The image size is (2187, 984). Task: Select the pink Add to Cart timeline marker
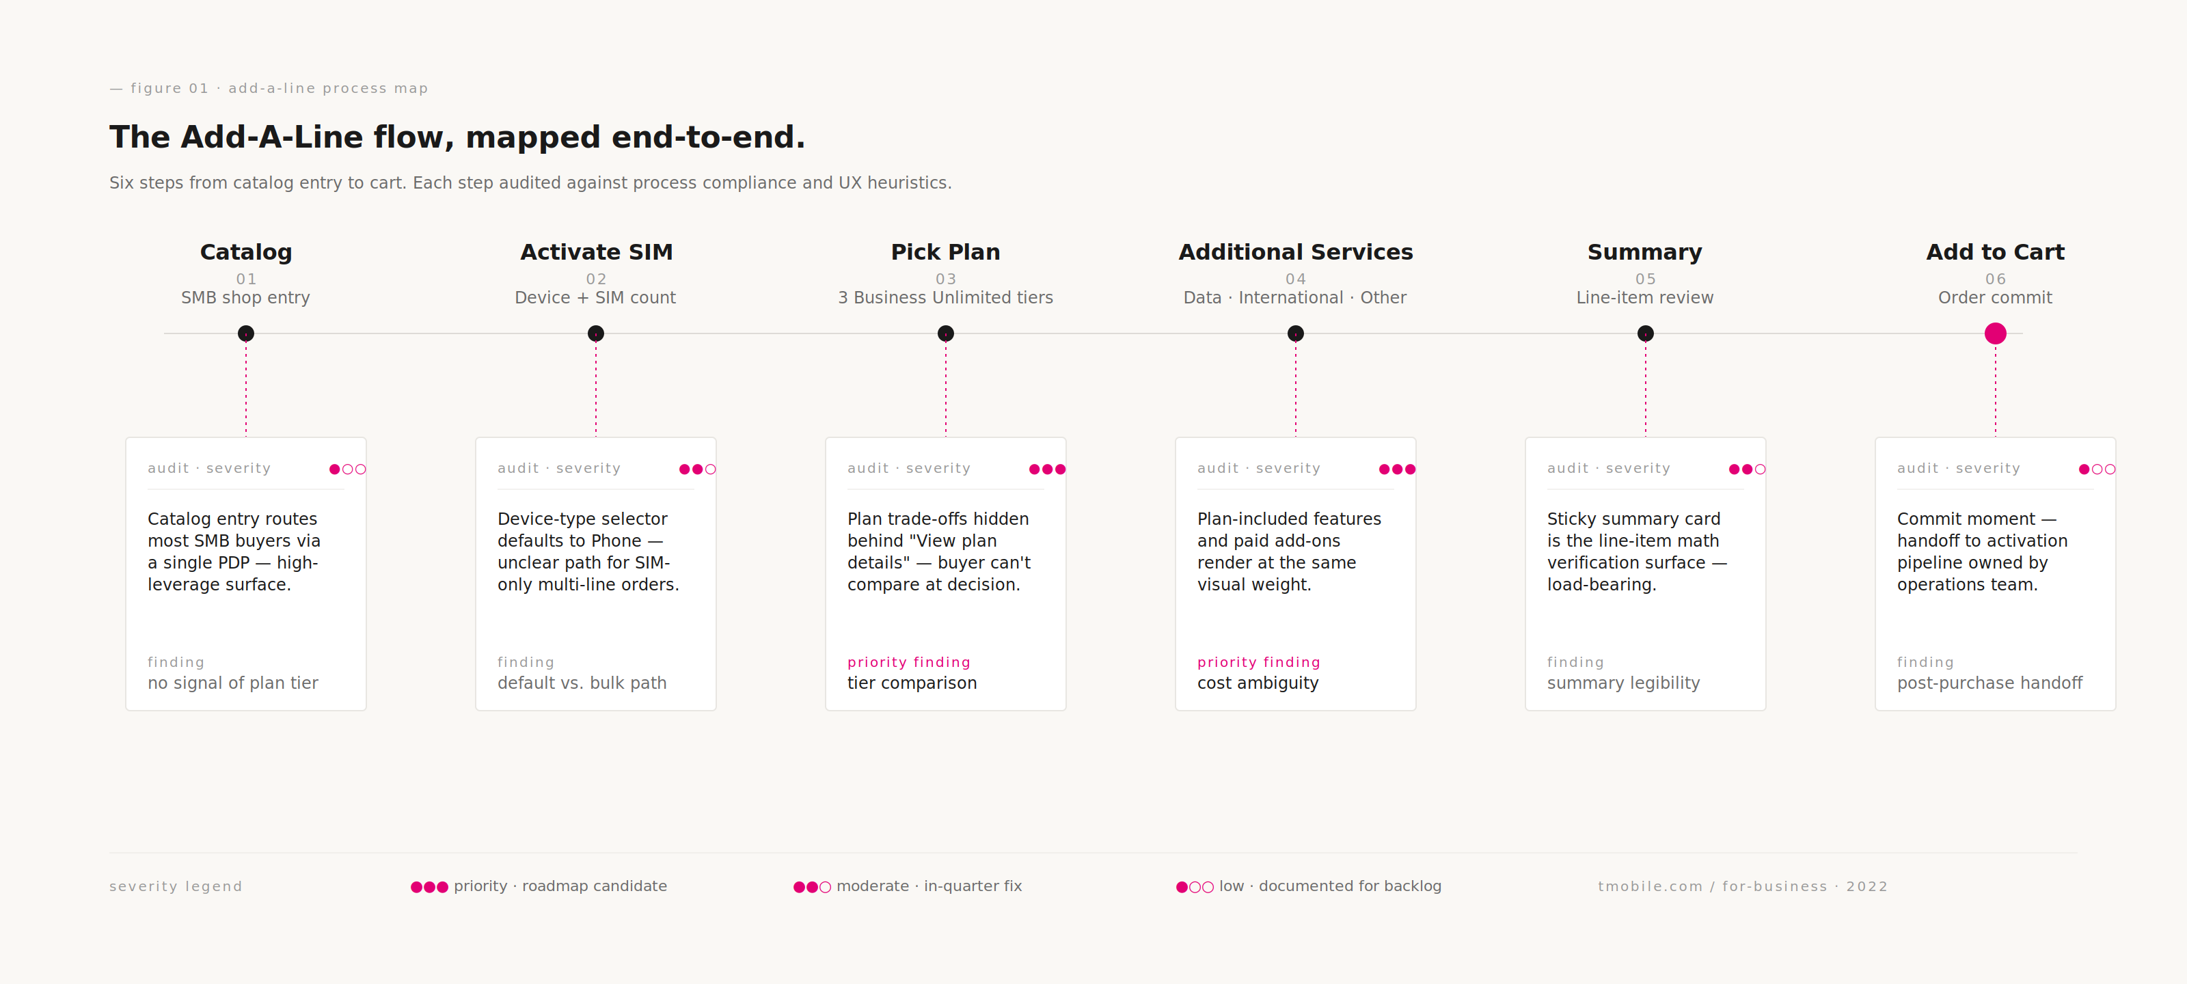tap(1994, 333)
